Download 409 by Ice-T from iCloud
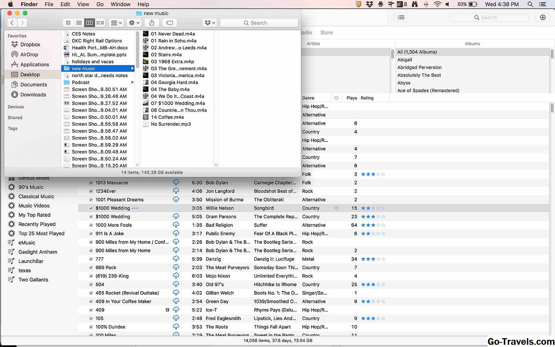 point(176,310)
